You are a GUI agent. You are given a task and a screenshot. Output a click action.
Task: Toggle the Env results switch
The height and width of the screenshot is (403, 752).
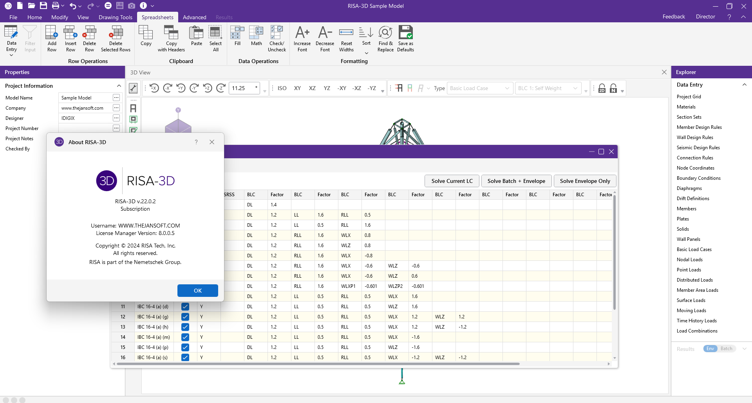click(x=710, y=349)
